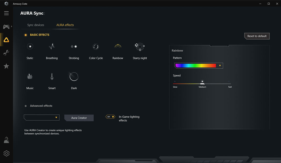Open the AURA Sync triangle sidebar icon

point(6,40)
